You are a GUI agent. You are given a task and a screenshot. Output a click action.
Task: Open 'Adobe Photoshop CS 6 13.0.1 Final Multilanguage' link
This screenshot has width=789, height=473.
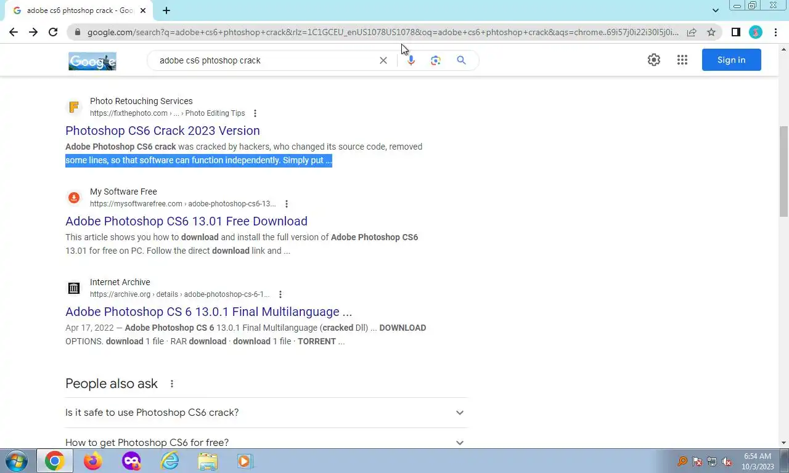(x=209, y=312)
